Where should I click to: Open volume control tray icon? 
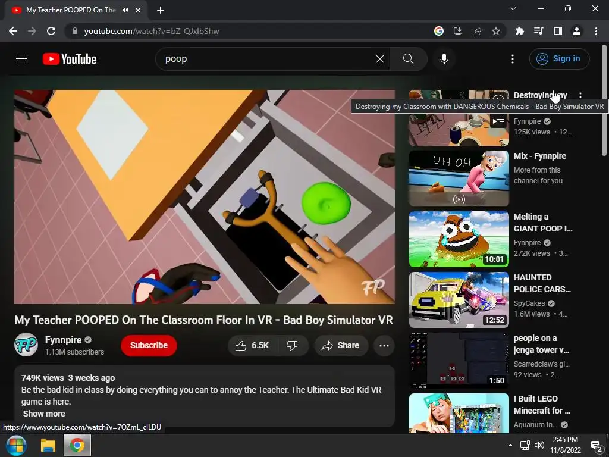point(539,445)
